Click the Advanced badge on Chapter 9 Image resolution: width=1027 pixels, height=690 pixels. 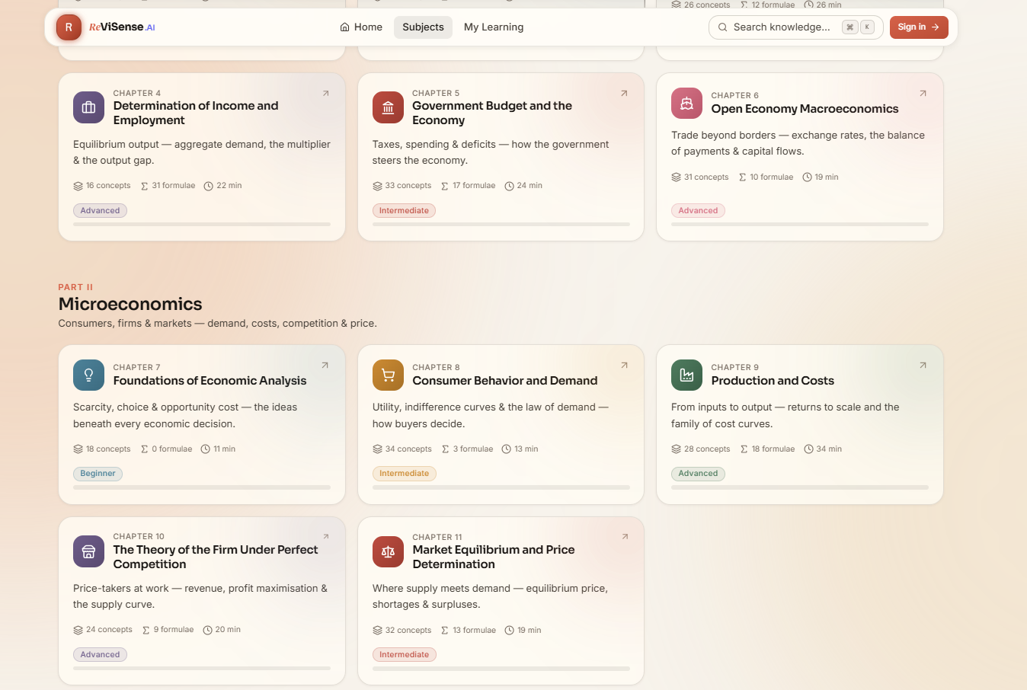pos(698,474)
